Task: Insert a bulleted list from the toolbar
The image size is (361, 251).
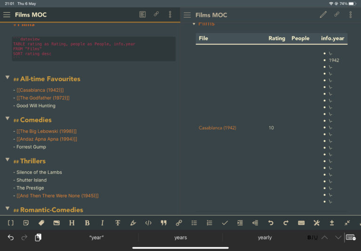Action: tap(194, 223)
